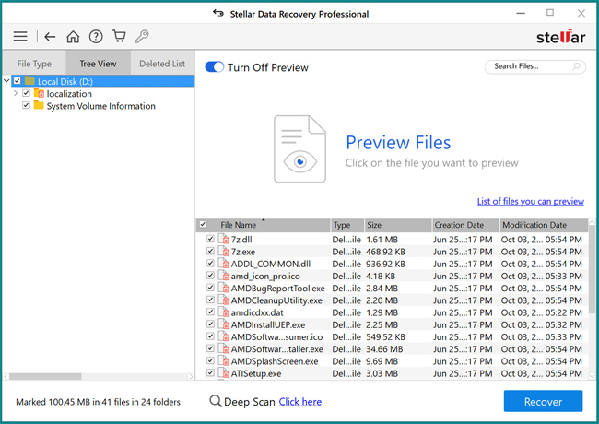This screenshot has height=424, width=599.
Task: Switch to the File Type tab
Action: point(35,64)
